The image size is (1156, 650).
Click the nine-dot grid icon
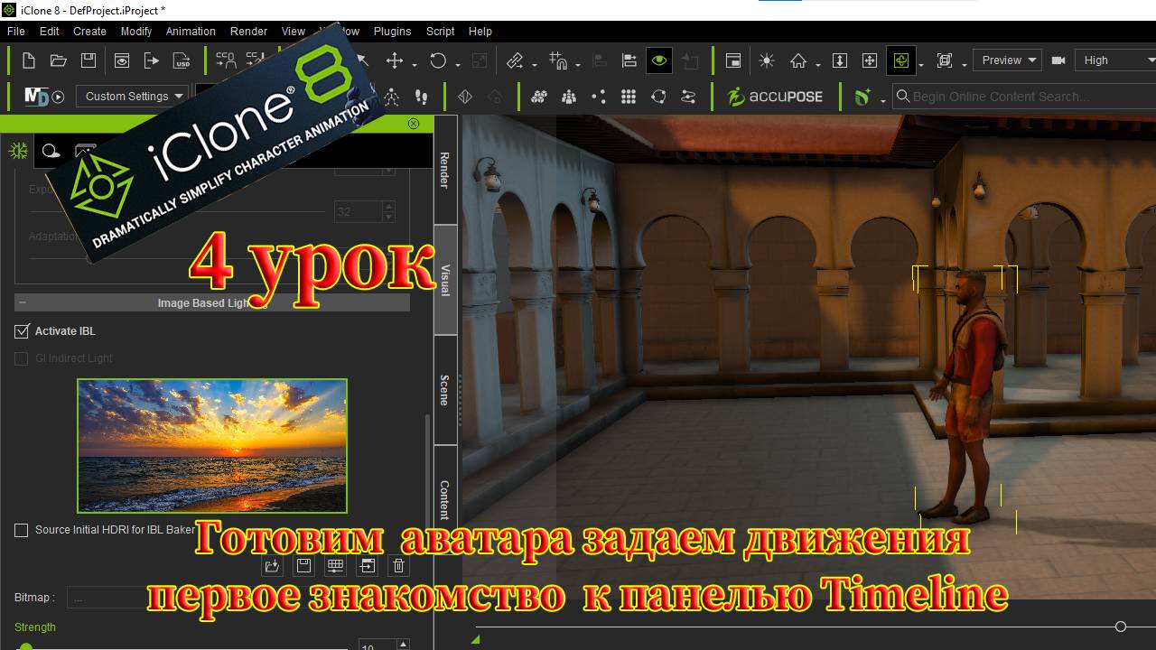point(629,96)
